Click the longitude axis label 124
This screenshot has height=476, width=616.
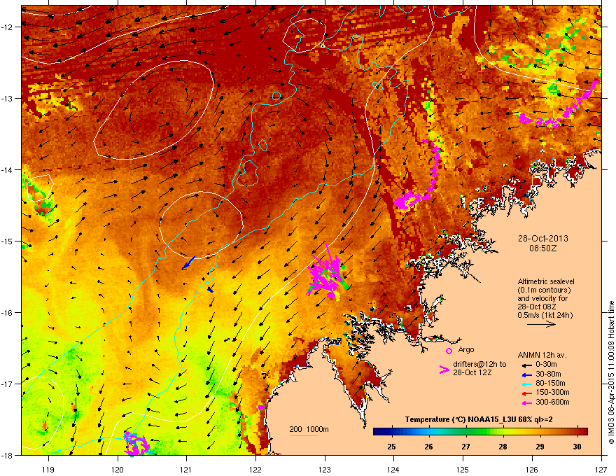click(393, 469)
